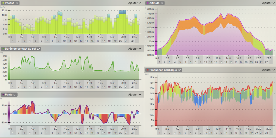Screen dimensions: 276x138
Task: Click the note icon next to Fréquence cardiaque
Action: (x=180, y=70)
